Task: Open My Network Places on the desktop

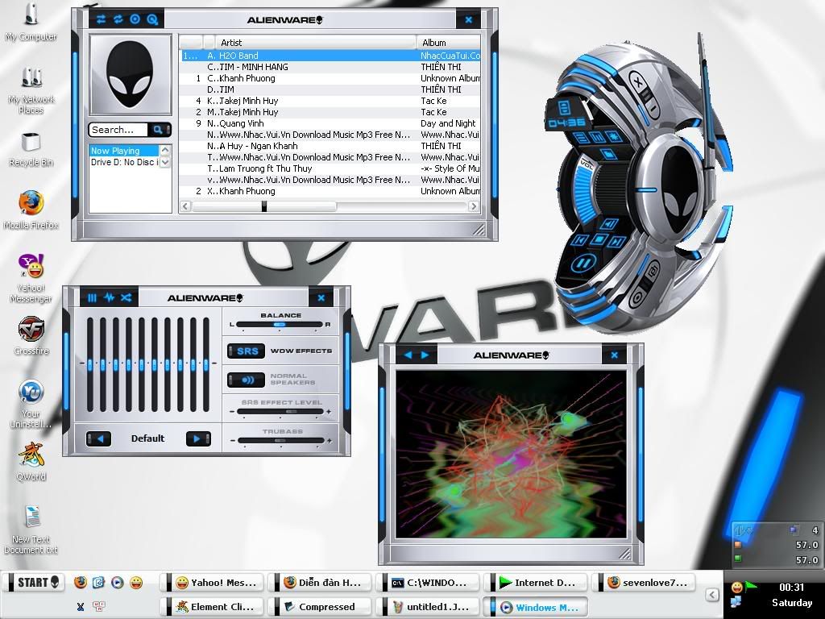Action: click(x=31, y=90)
